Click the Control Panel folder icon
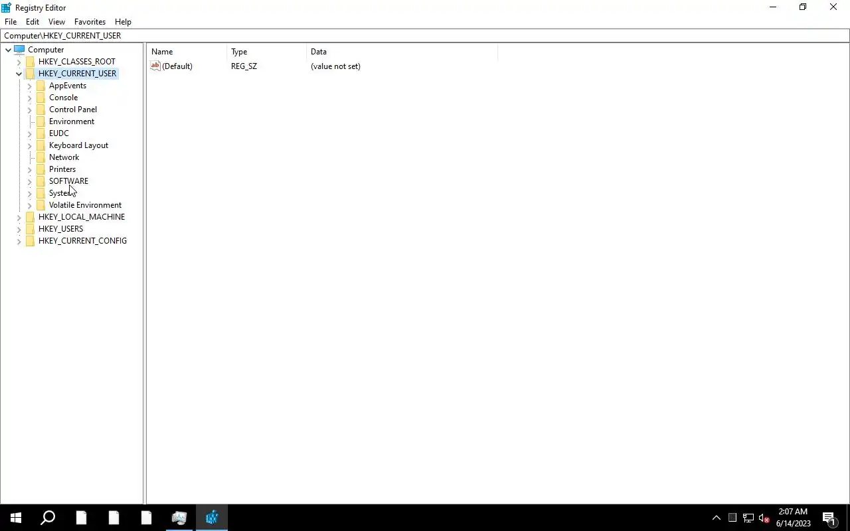Screen dimensions: 850x531 [41, 110]
